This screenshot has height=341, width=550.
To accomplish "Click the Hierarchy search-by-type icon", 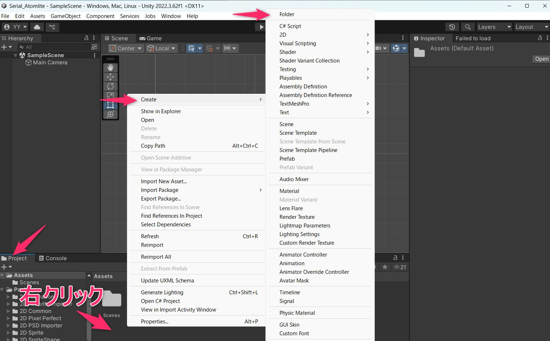I will 94,47.
